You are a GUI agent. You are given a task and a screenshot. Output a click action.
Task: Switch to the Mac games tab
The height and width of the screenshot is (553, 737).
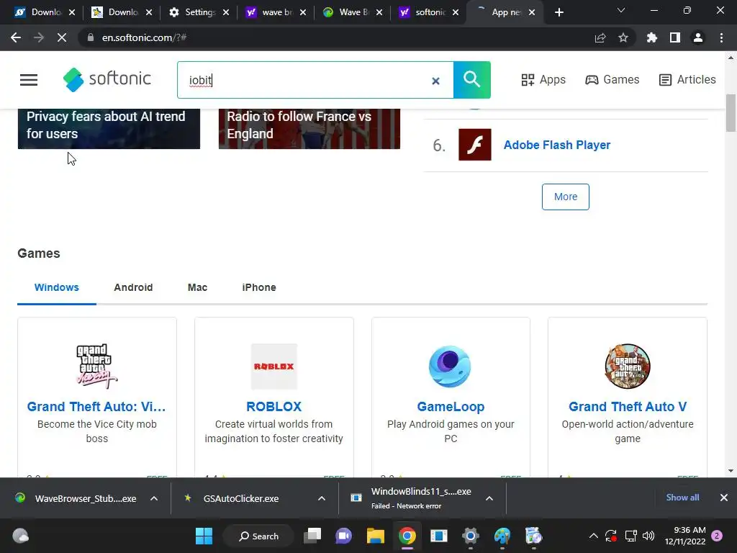click(197, 287)
